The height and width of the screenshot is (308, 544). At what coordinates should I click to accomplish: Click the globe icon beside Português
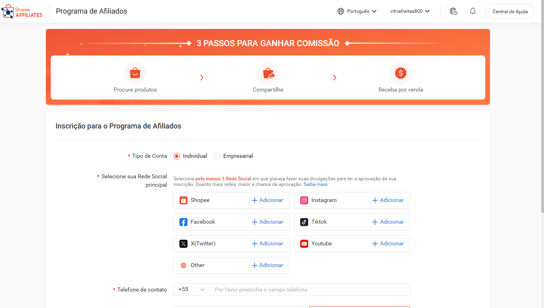pyautogui.click(x=341, y=11)
